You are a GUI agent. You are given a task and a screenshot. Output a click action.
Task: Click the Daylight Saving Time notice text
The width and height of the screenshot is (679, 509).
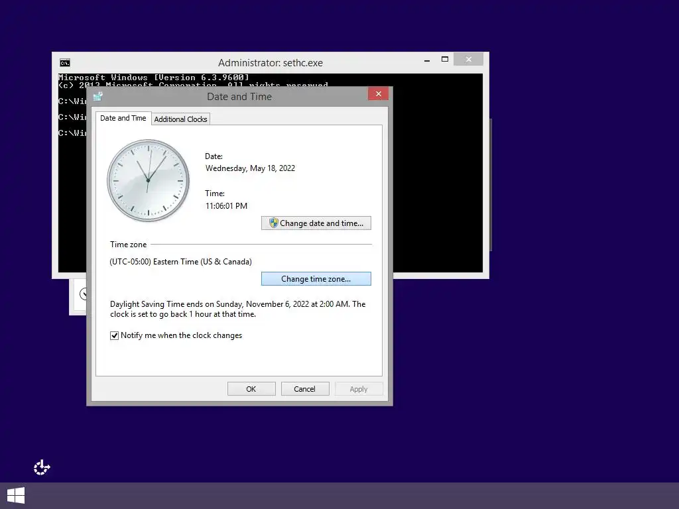click(x=238, y=309)
